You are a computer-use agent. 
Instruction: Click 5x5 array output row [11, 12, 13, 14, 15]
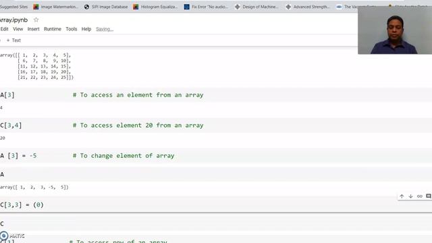coord(44,66)
